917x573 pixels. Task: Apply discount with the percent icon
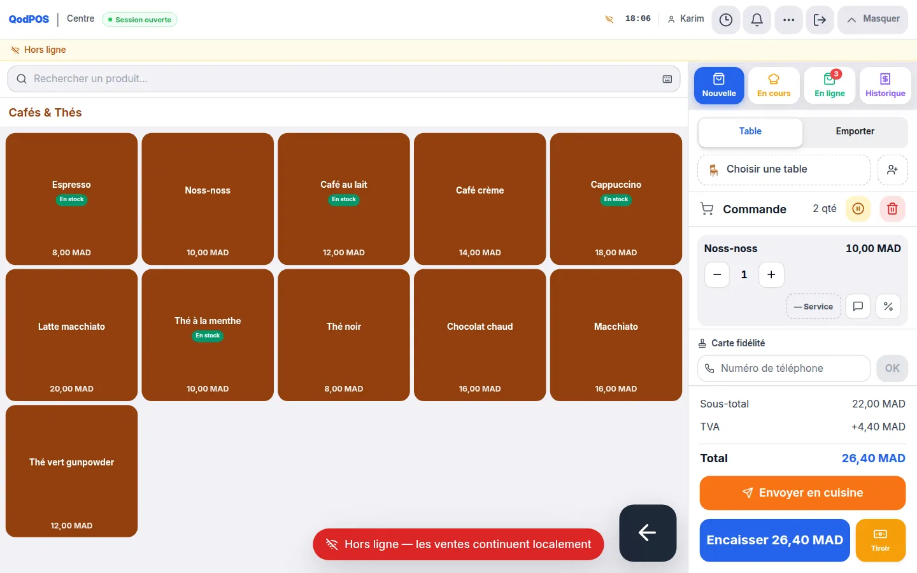coord(888,306)
